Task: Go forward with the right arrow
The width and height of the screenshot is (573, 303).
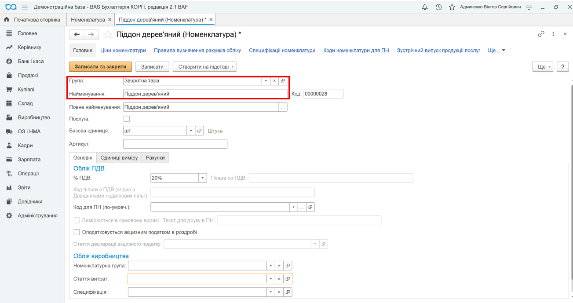Action: point(91,34)
